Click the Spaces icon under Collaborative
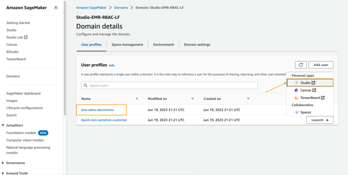Screen dimensions: 348x175 pos(296,112)
